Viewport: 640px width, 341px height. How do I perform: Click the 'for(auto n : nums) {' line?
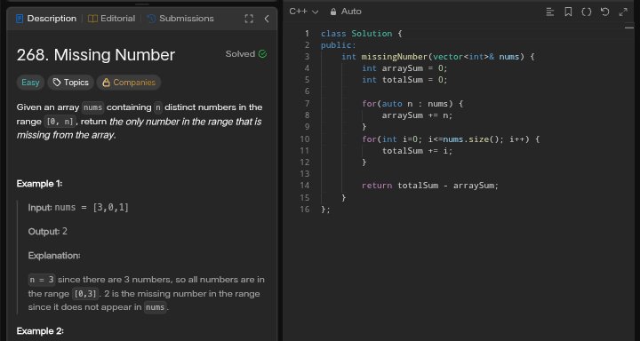coord(412,104)
